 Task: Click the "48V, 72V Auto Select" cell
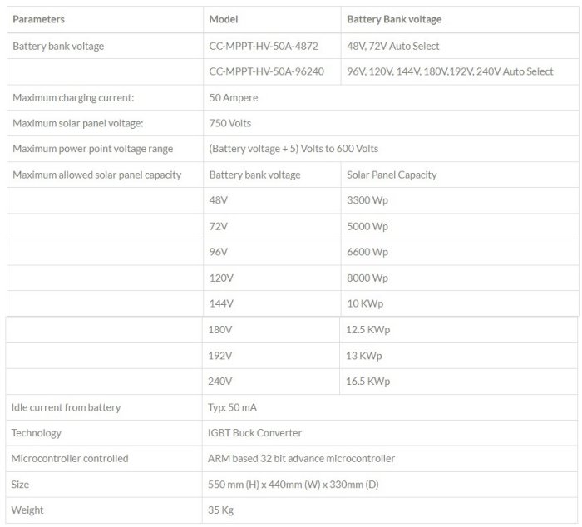(x=393, y=46)
